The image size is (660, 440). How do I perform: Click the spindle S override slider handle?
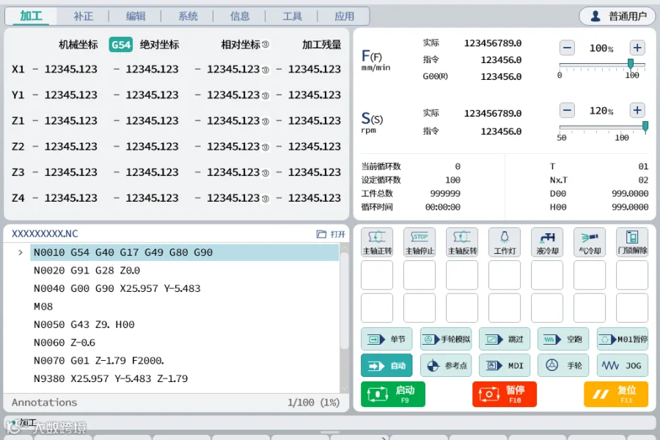point(645,126)
